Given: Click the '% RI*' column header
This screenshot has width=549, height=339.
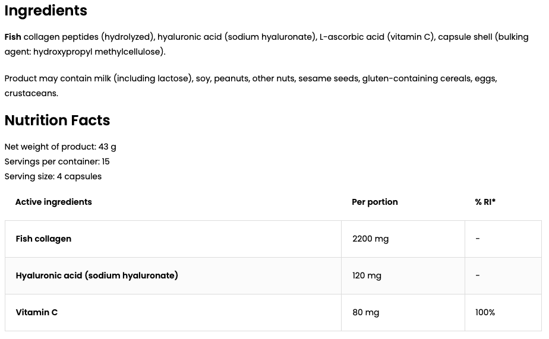Looking at the screenshot, I should coord(485,202).
